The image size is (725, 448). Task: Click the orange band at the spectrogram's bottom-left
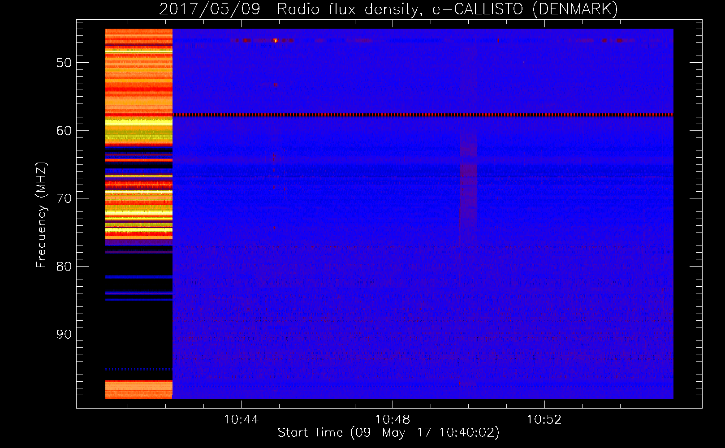coord(139,389)
